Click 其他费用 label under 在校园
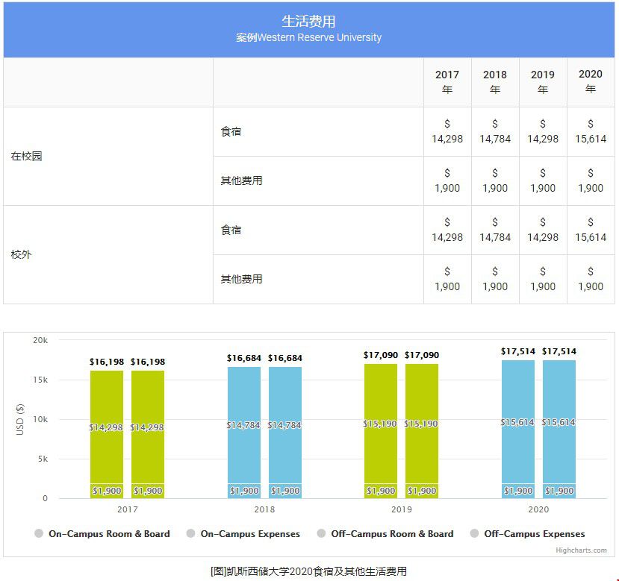Screen dimensions: 619x581 (242, 180)
